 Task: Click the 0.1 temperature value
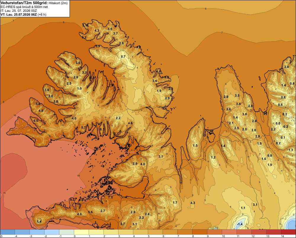(283, 137)
